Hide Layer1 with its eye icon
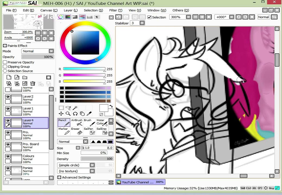282x195 pixels. coord(8,109)
